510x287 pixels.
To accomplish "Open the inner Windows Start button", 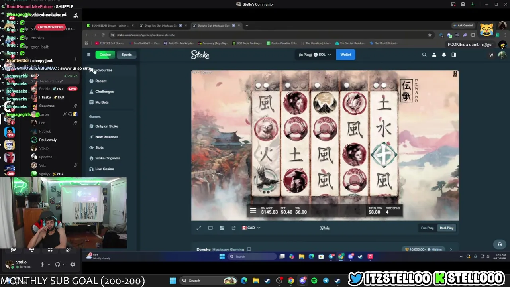I will (222, 256).
